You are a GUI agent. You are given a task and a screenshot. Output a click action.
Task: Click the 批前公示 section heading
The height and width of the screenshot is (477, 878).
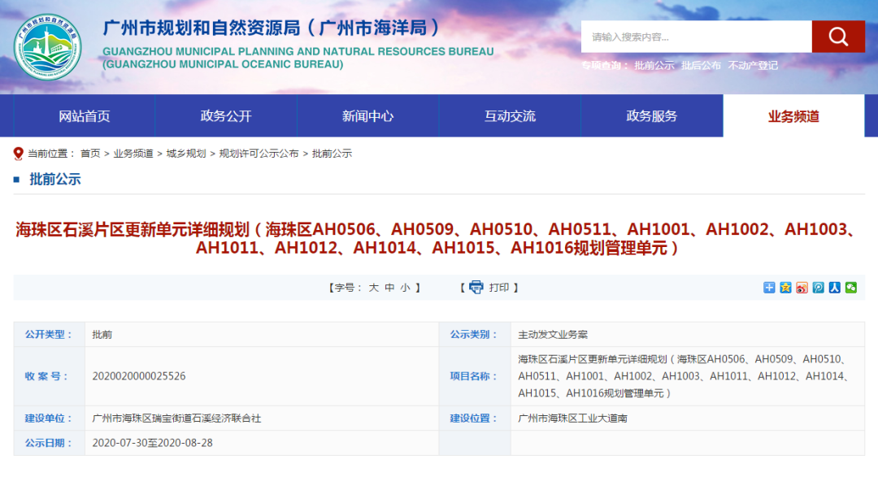[55, 179]
